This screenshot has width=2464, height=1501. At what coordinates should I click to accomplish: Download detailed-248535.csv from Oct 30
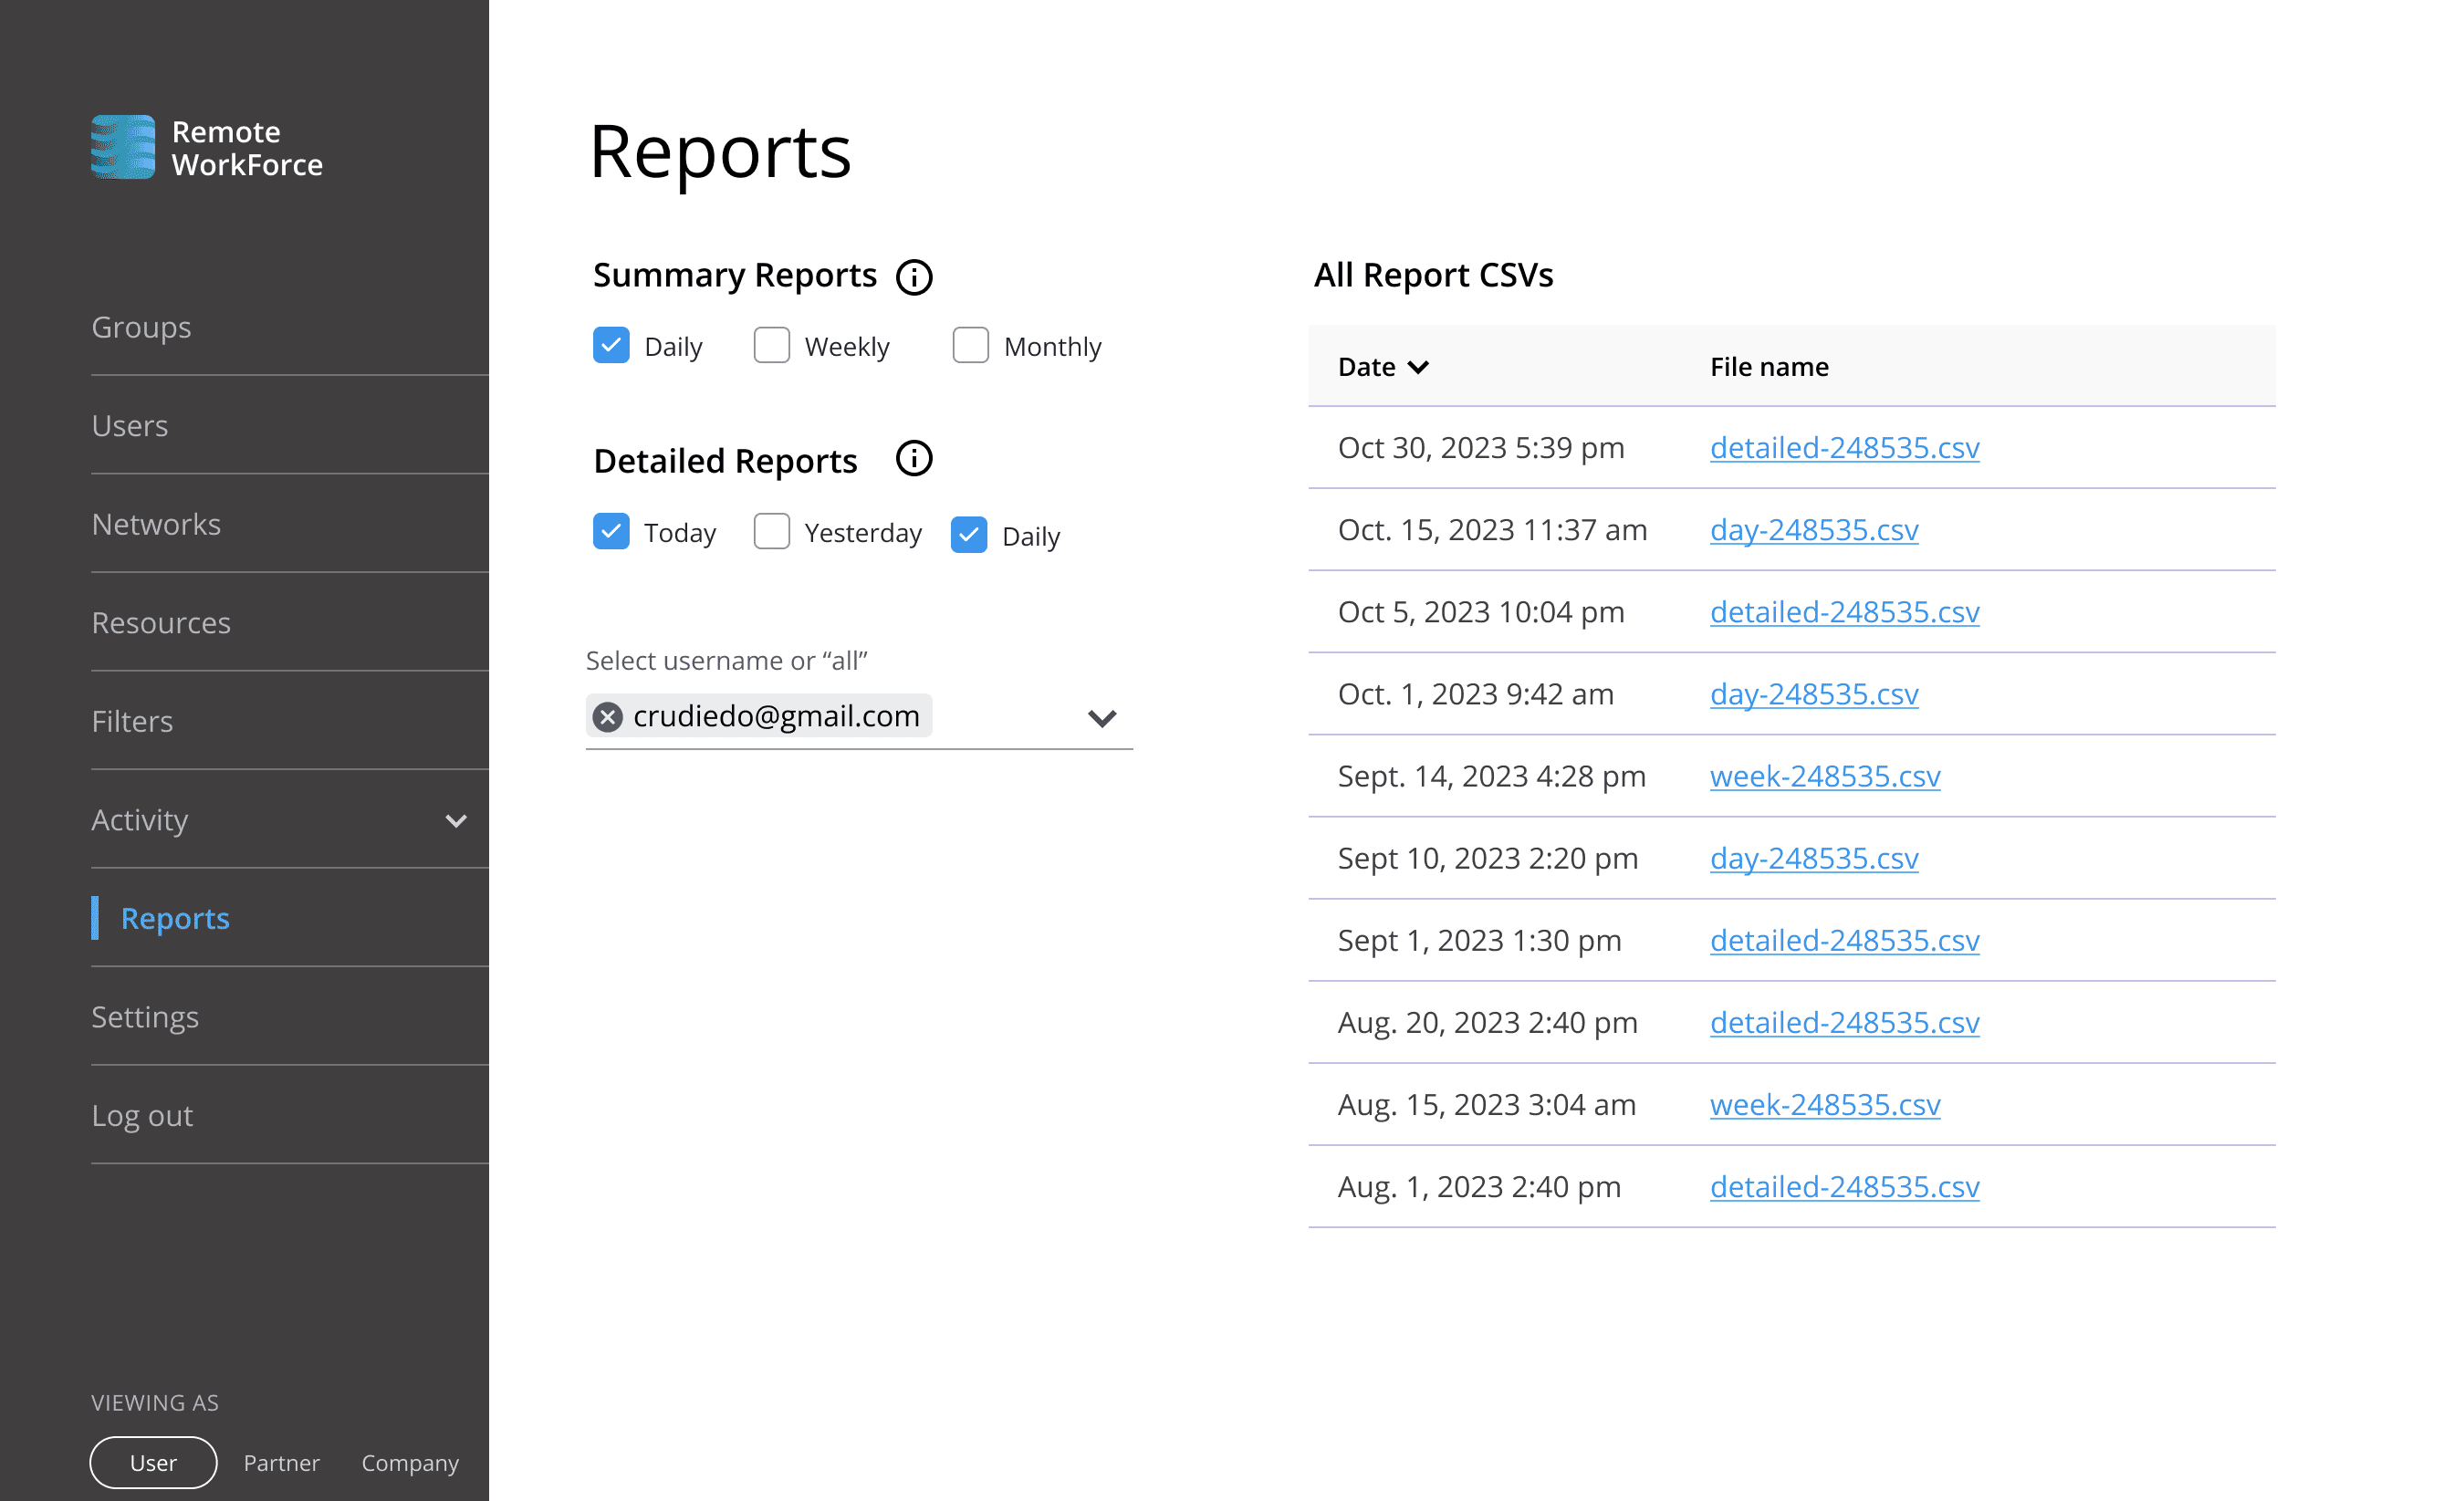(x=1843, y=447)
